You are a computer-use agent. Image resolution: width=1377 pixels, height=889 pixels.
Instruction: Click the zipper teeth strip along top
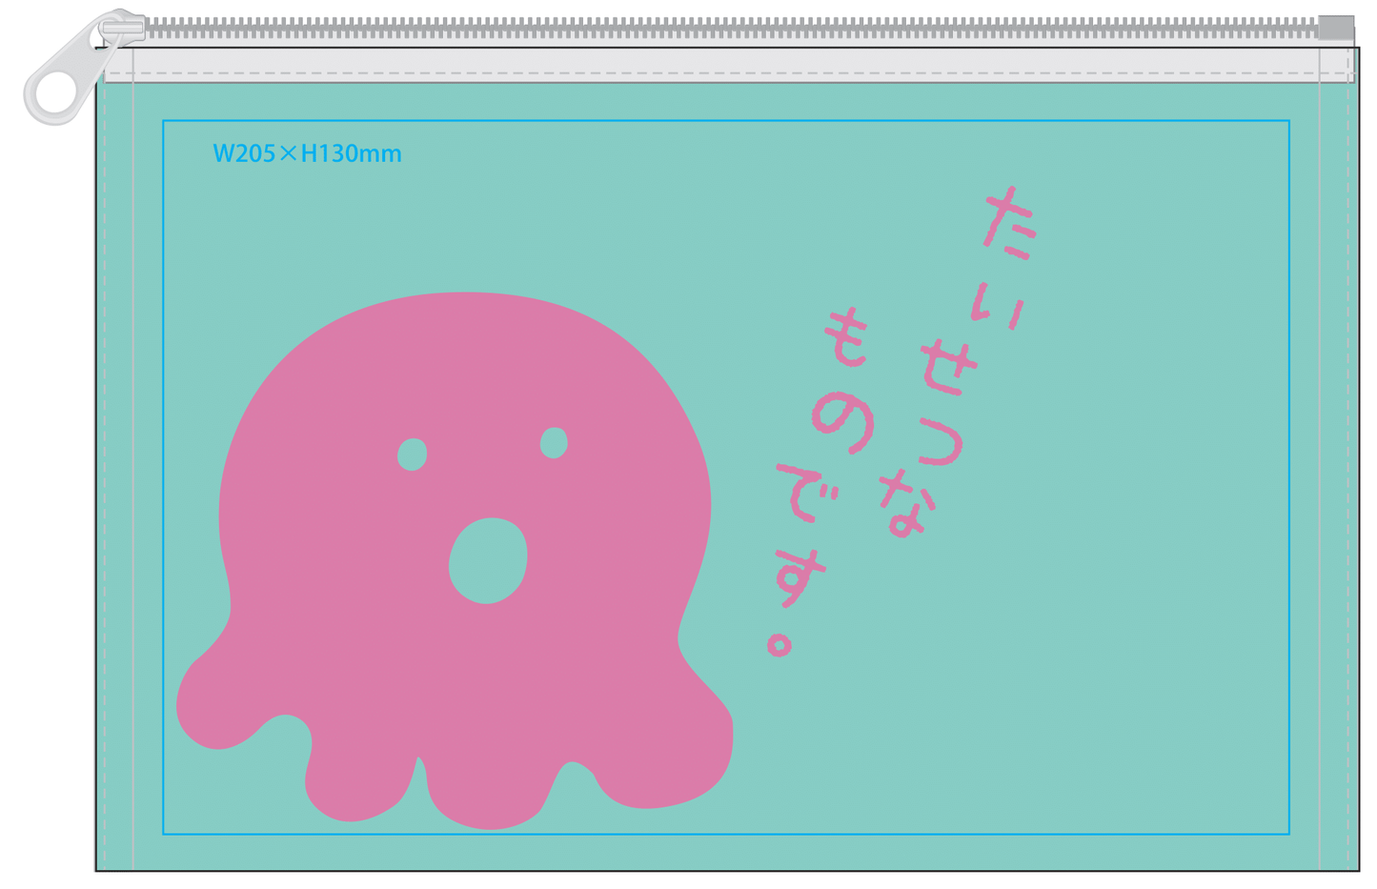724,29
